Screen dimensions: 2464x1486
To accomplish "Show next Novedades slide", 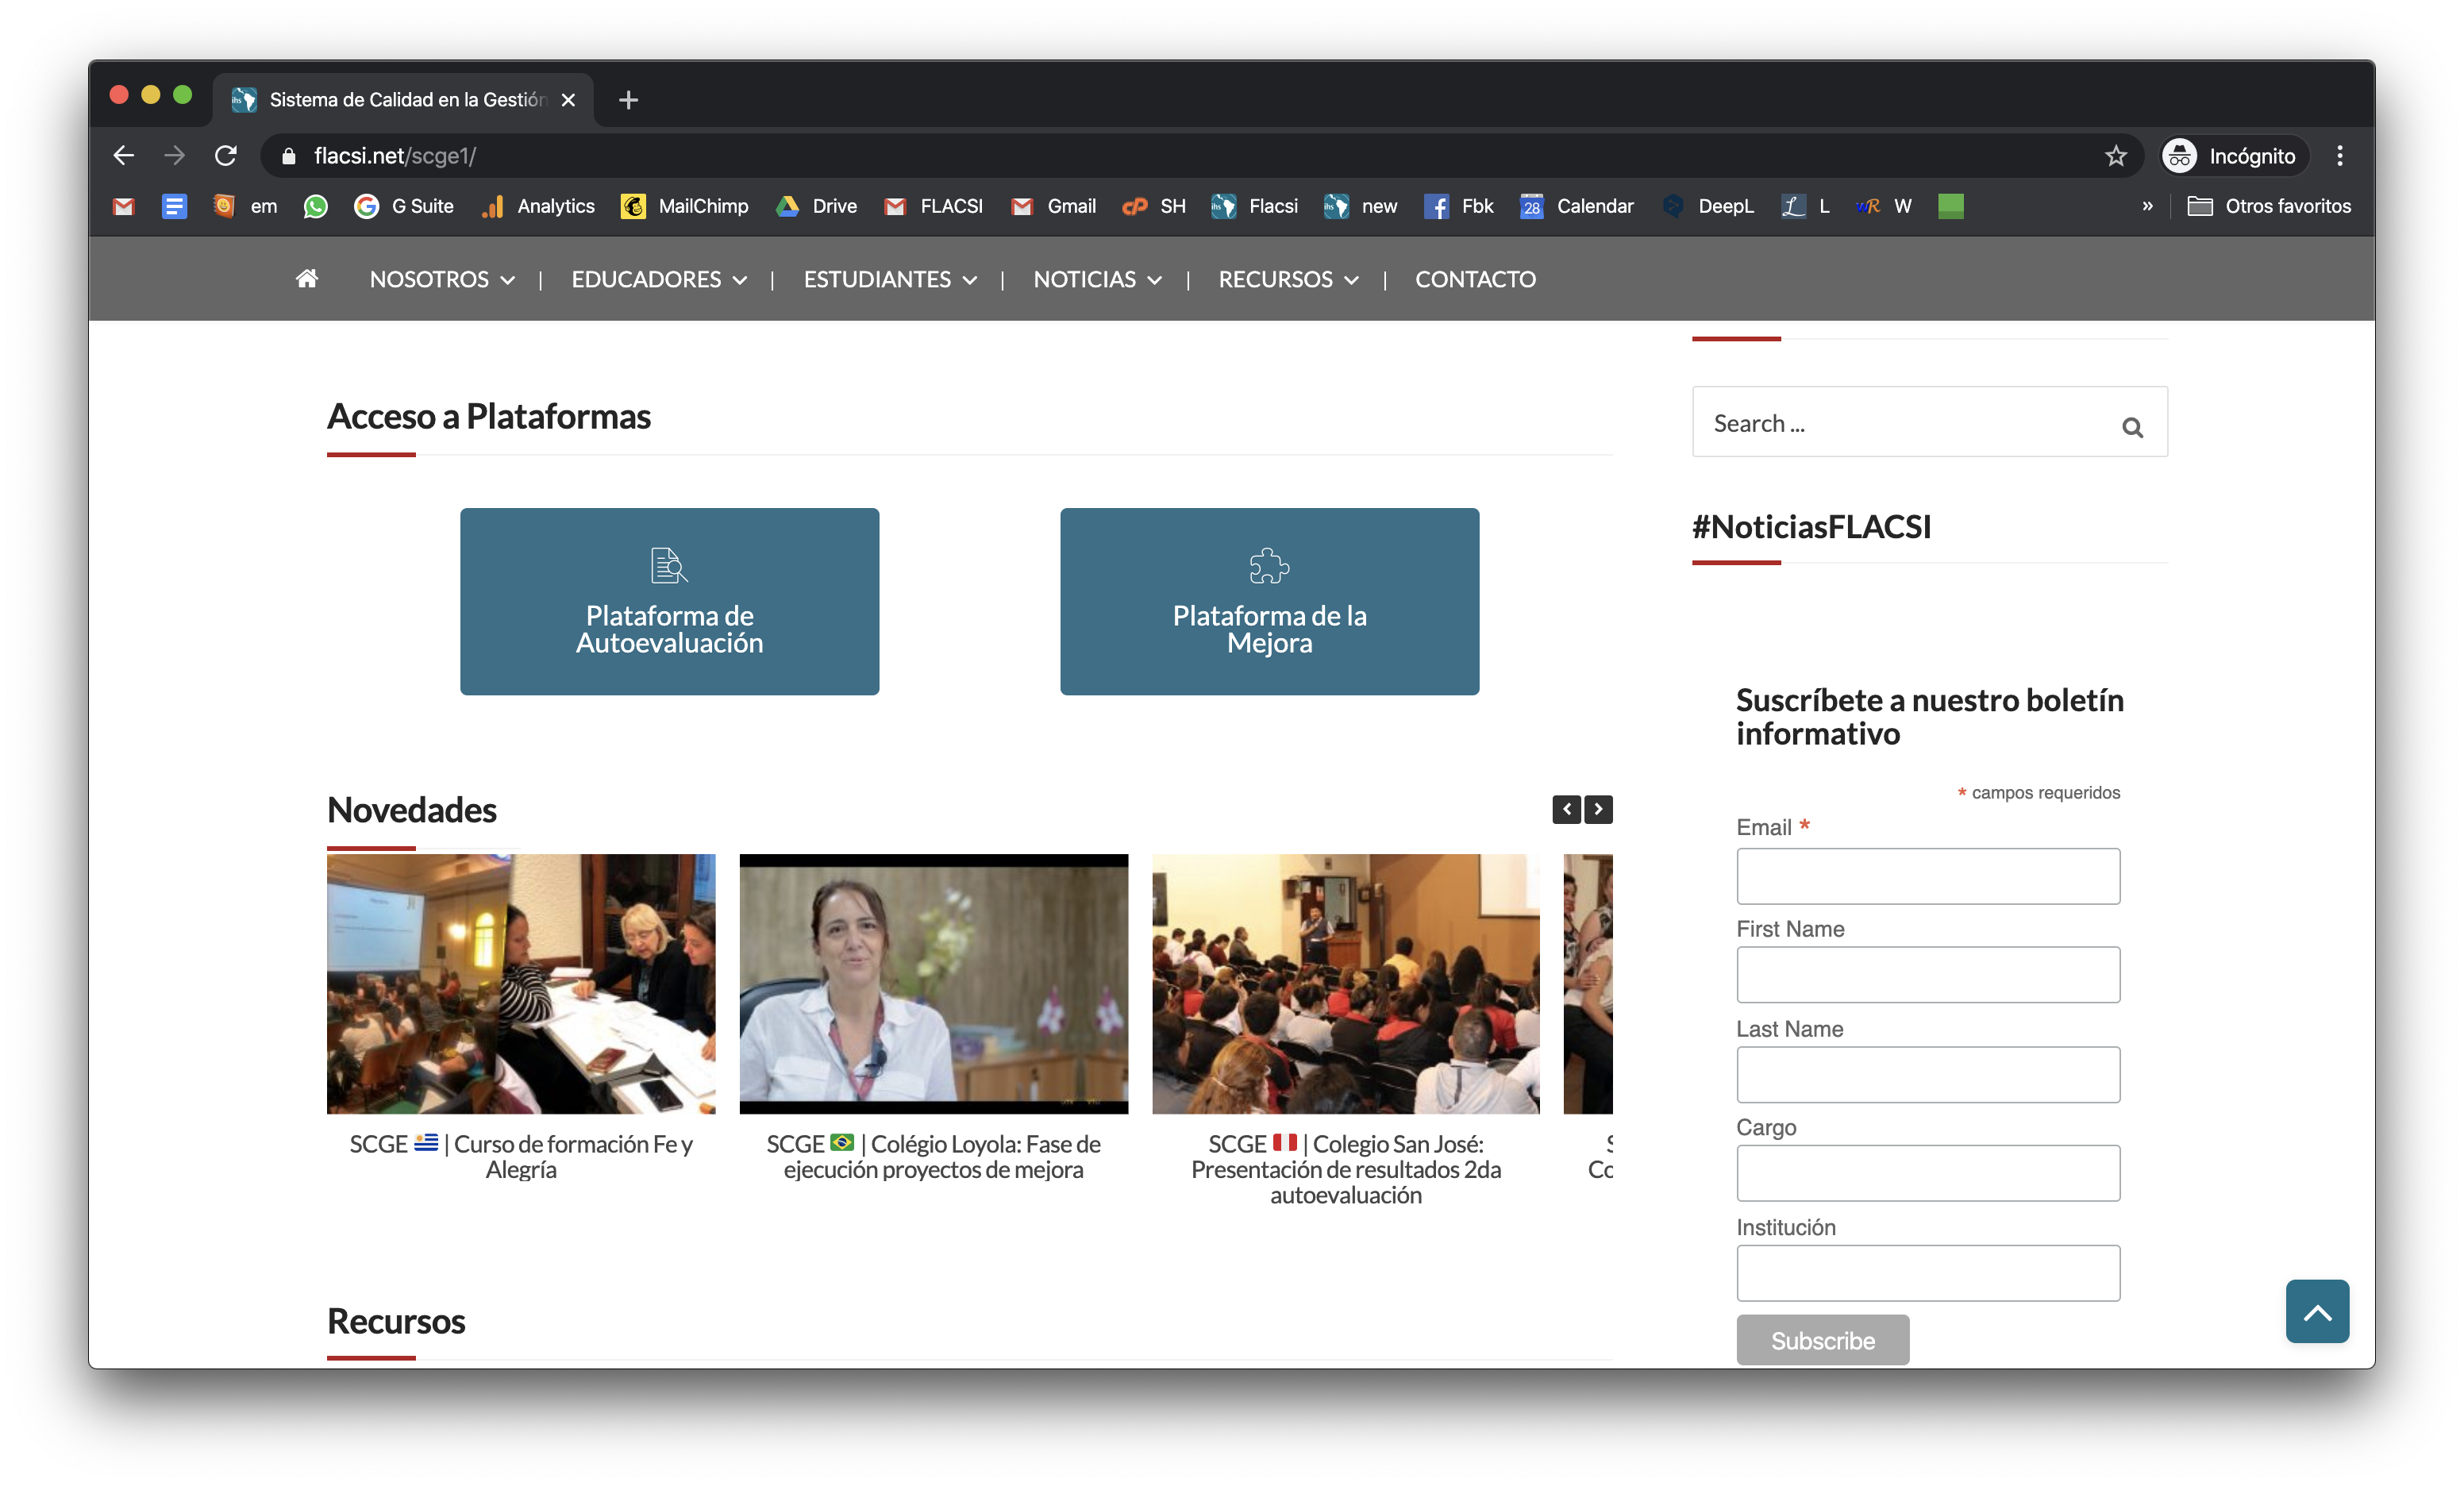I will point(1598,809).
